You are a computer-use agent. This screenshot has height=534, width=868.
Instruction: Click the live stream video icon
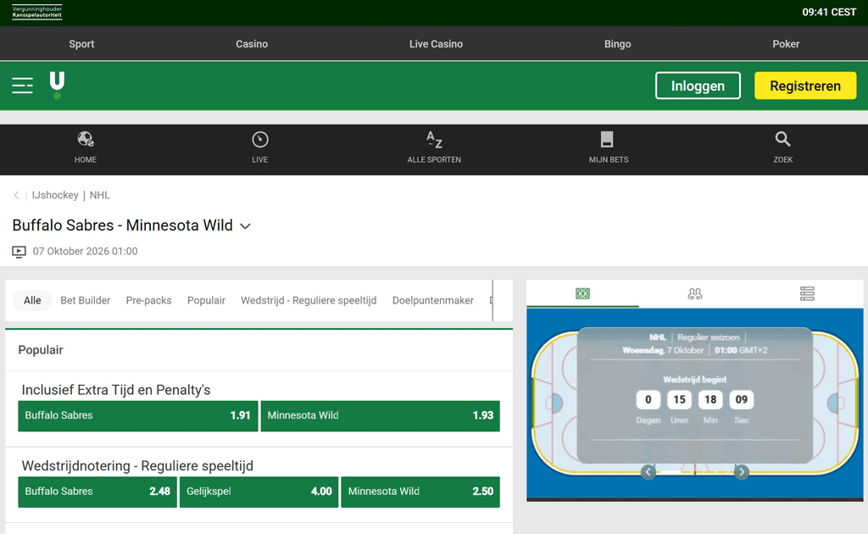point(19,253)
